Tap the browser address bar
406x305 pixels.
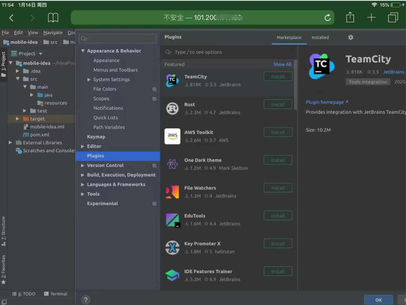tap(203, 18)
